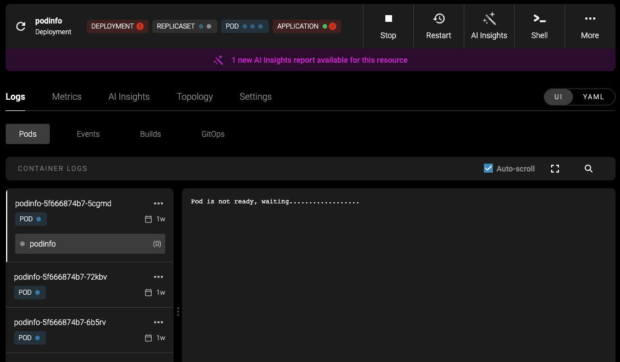Open the options menu for pod podinfo-5f666874b7-5cgmd
The height and width of the screenshot is (362, 620).
pyautogui.click(x=159, y=203)
